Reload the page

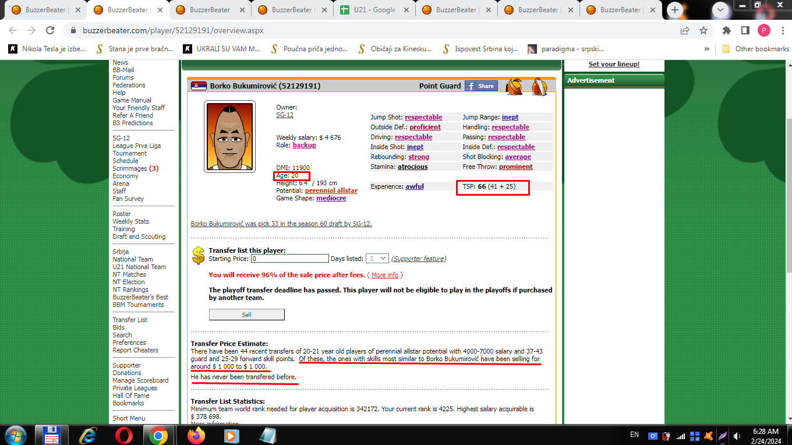[x=50, y=30]
